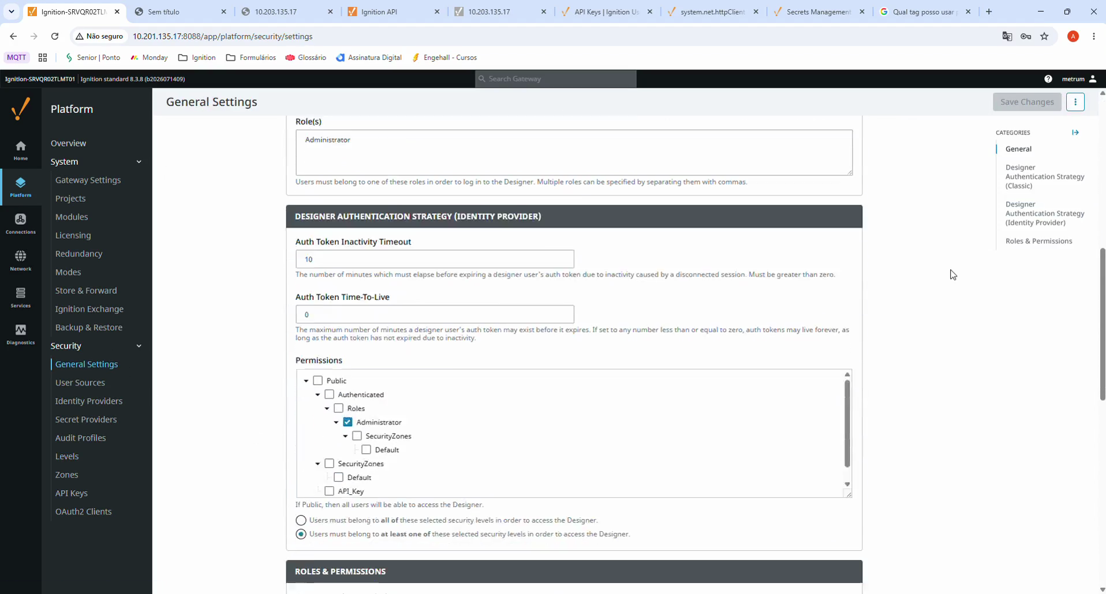Collapse the Administrator tree node arrow
The width and height of the screenshot is (1106, 594).
[x=336, y=422]
